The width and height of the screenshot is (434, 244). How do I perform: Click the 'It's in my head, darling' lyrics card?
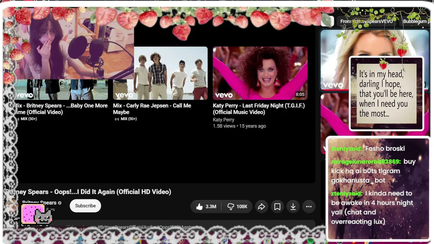click(x=386, y=94)
